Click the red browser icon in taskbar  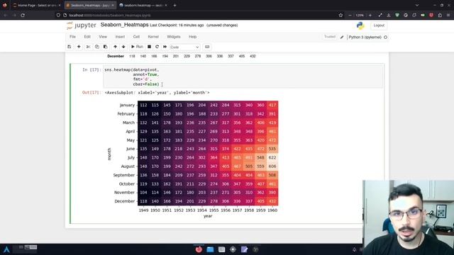click(199, 249)
